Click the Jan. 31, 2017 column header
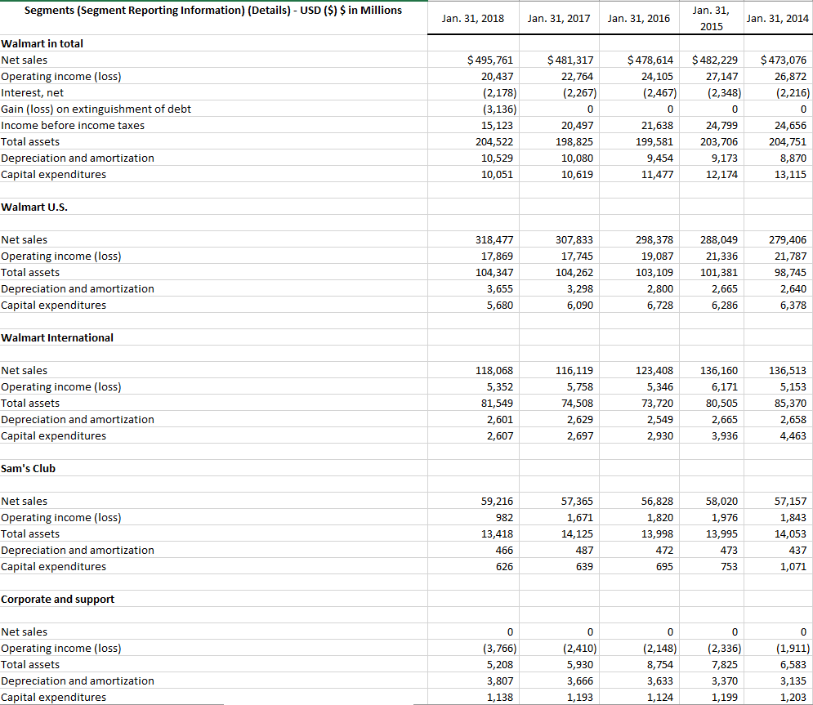 pos(557,17)
